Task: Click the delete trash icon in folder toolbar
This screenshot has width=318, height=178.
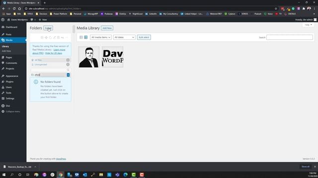Action: [59, 38]
